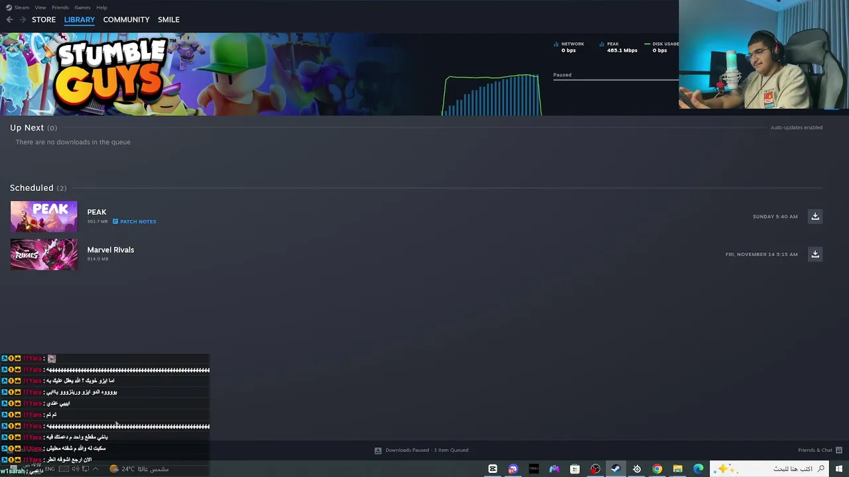Go back with the navigation arrow

pos(9,20)
